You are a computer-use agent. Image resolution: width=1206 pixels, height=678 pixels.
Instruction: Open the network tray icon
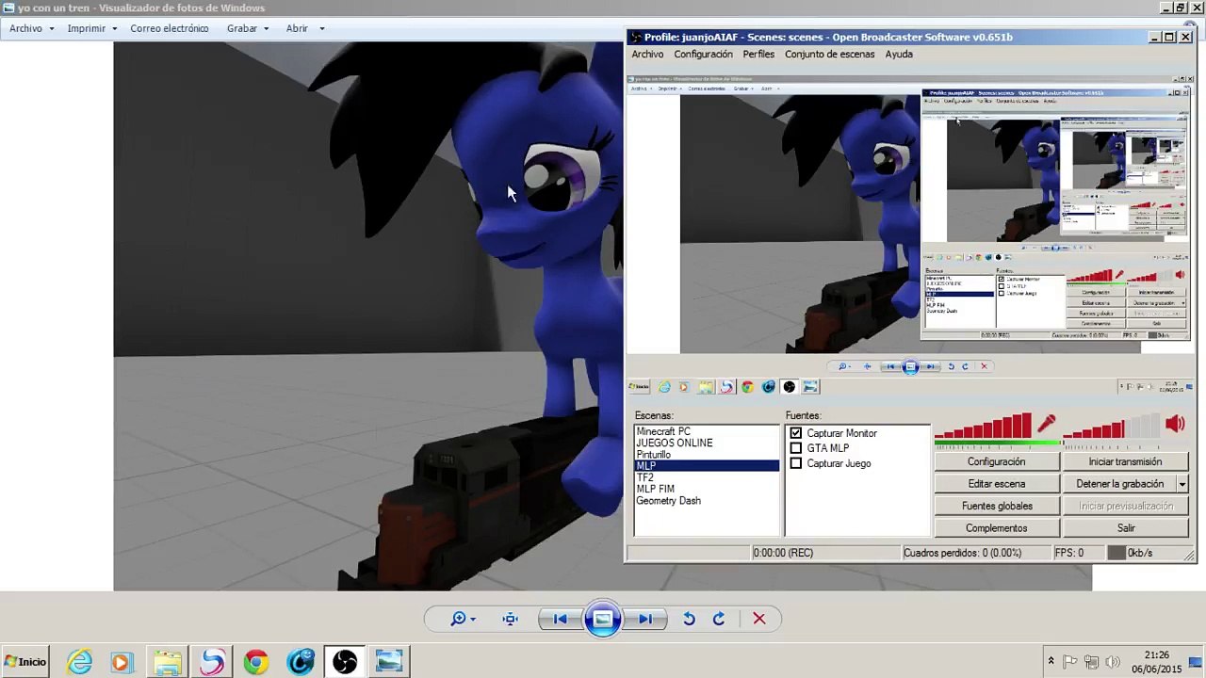[1091, 662]
